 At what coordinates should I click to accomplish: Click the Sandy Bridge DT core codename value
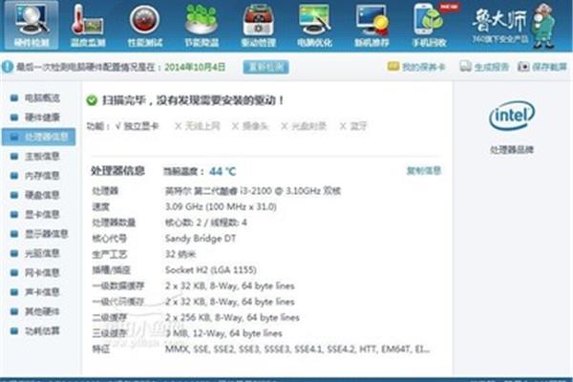pos(201,239)
